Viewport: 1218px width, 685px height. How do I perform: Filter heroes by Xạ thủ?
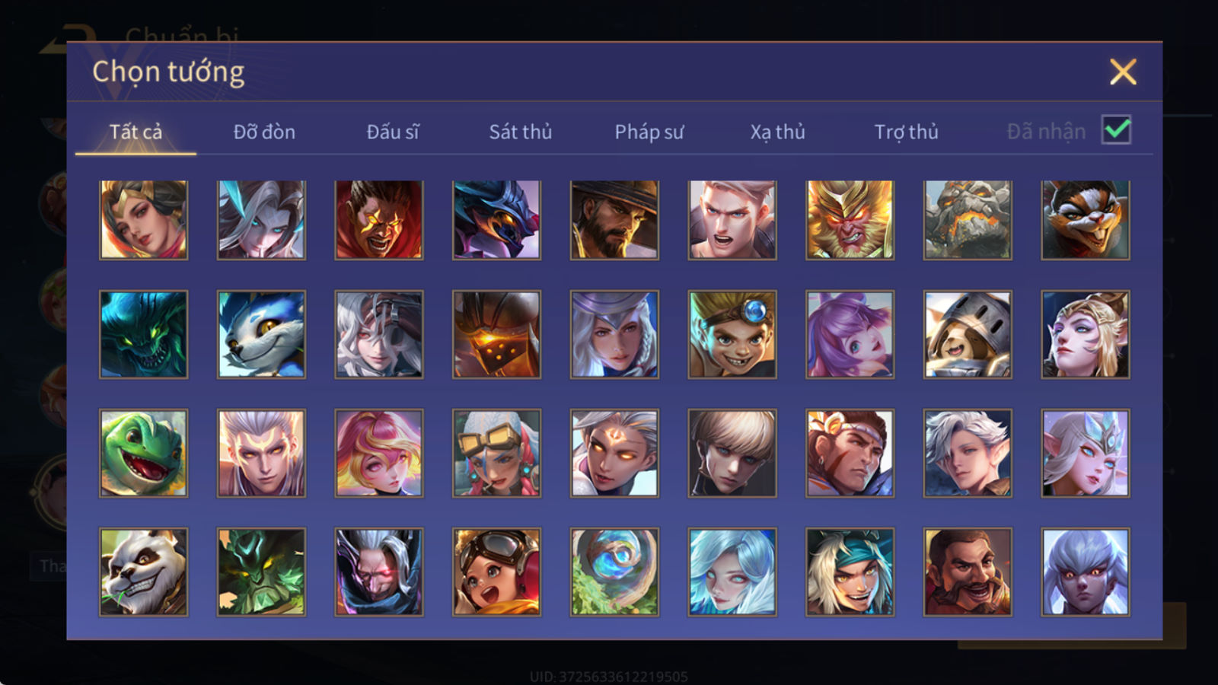777,132
